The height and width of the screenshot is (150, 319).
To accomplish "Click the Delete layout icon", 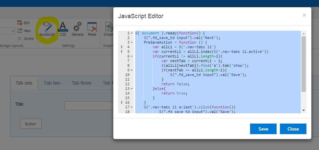I will pos(26,39).
